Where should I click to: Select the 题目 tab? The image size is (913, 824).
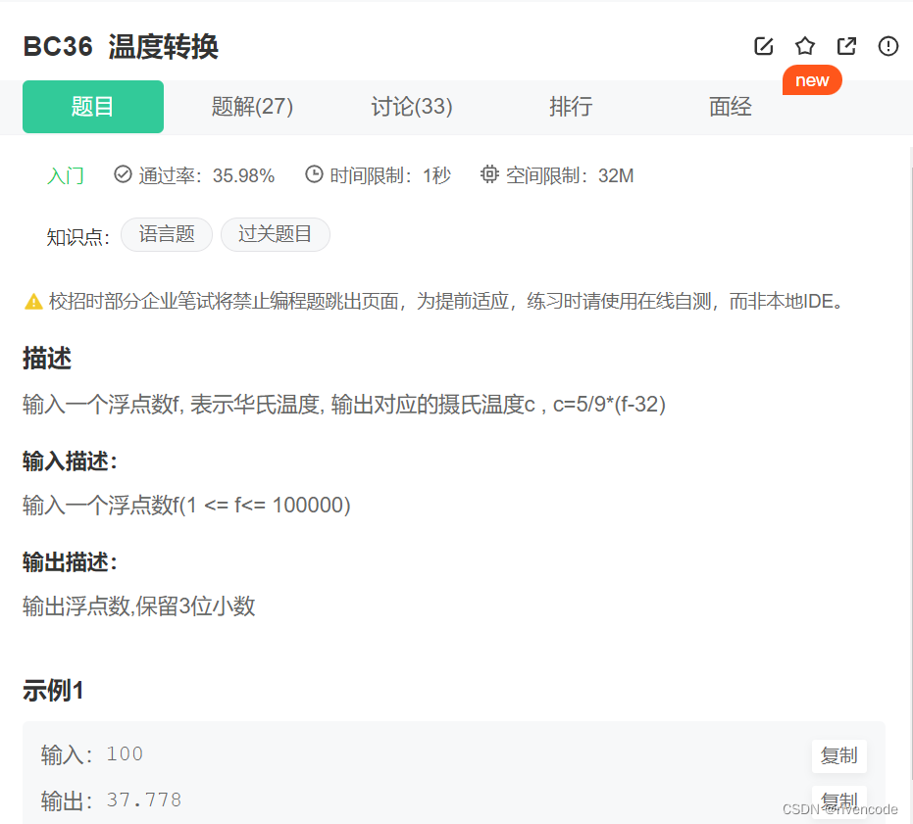[92, 107]
